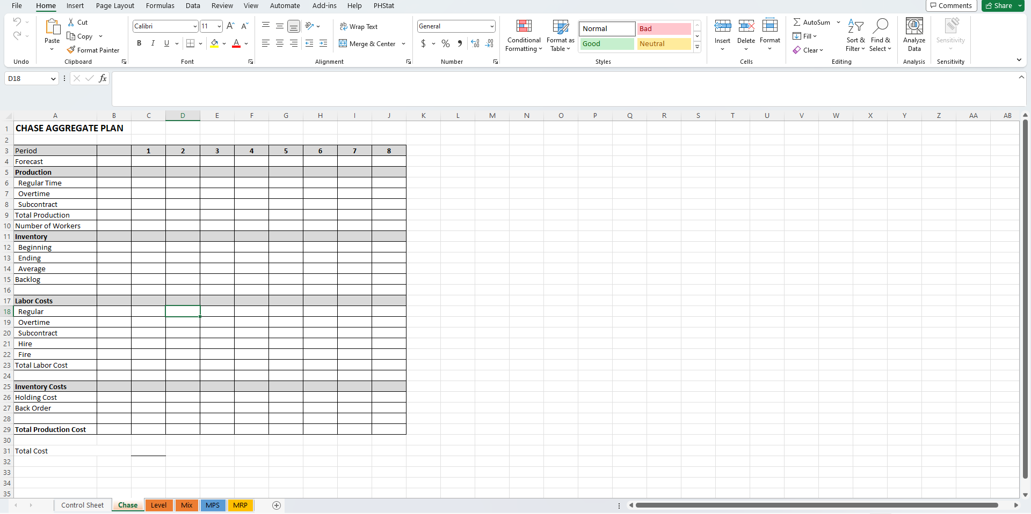Open the font size 11 dropdown

[219, 26]
